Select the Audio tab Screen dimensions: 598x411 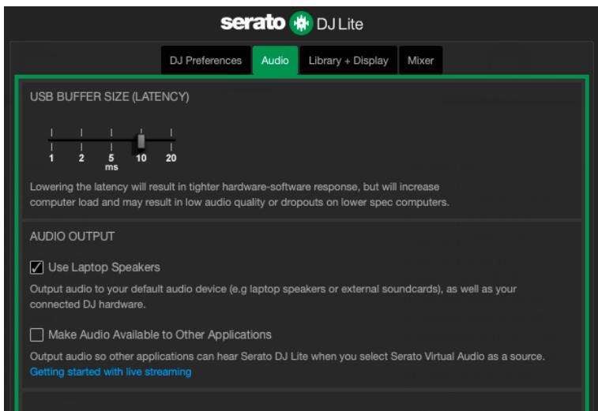[275, 60]
